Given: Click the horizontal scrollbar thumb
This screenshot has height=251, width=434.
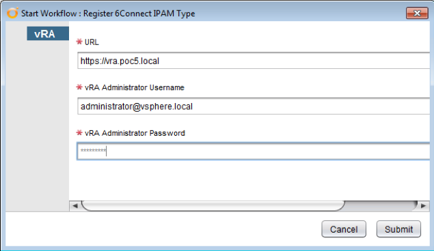Looking at the screenshot, I should click(x=213, y=206).
